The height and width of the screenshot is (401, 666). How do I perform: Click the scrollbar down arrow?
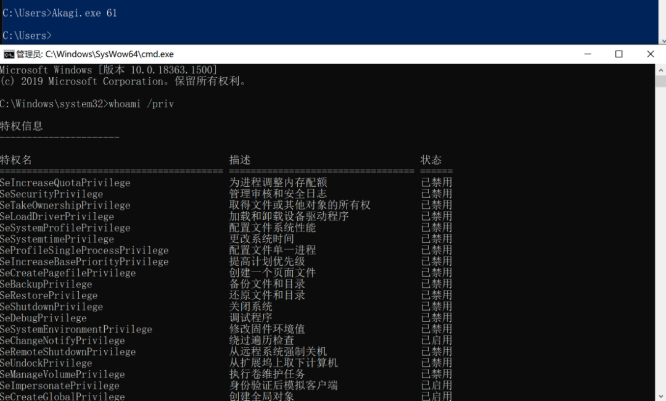pyautogui.click(x=661, y=396)
